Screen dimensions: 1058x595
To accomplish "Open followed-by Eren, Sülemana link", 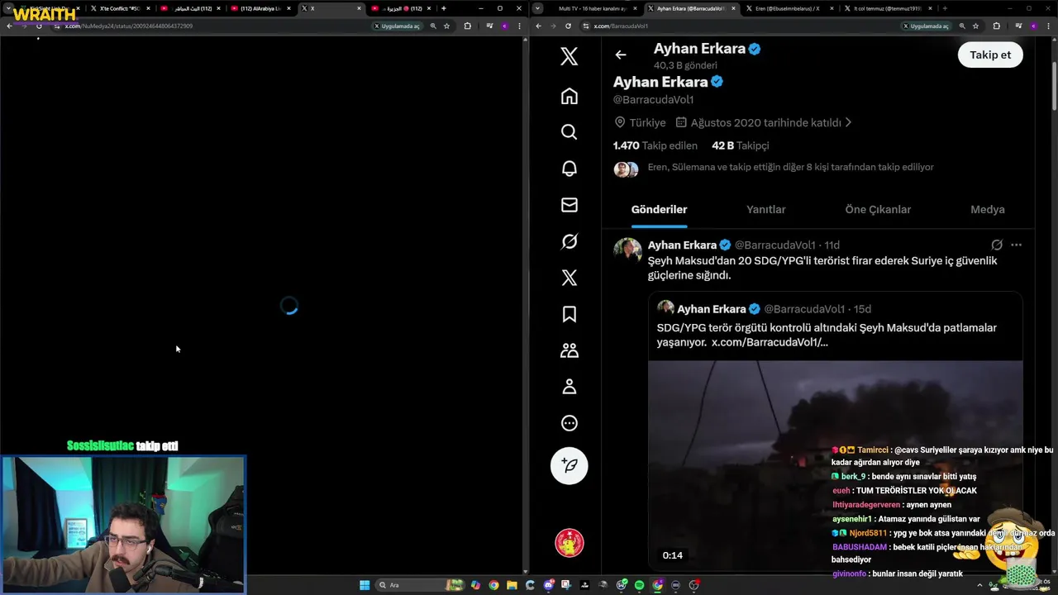I will coord(790,167).
